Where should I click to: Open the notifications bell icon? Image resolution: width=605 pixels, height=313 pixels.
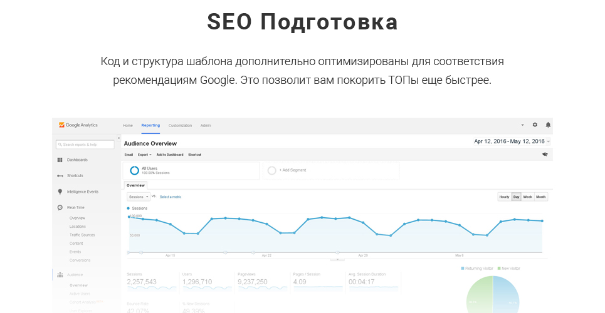548,125
